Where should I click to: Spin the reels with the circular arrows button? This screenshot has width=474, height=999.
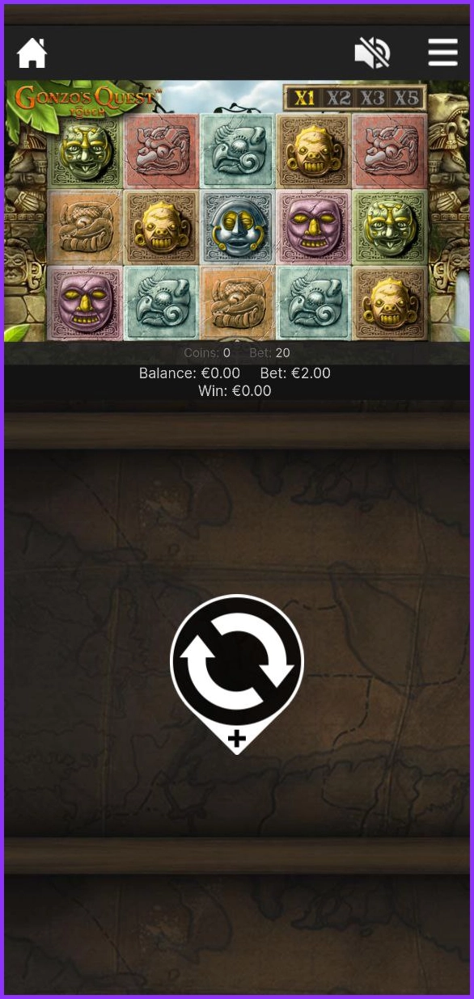coord(237,660)
